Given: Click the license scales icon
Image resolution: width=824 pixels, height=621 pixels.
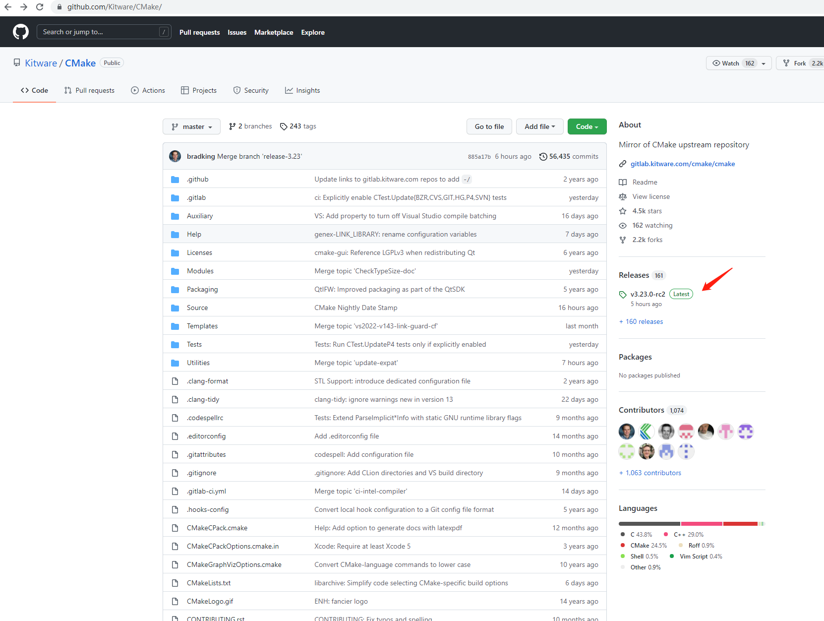Looking at the screenshot, I should tap(623, 197).
